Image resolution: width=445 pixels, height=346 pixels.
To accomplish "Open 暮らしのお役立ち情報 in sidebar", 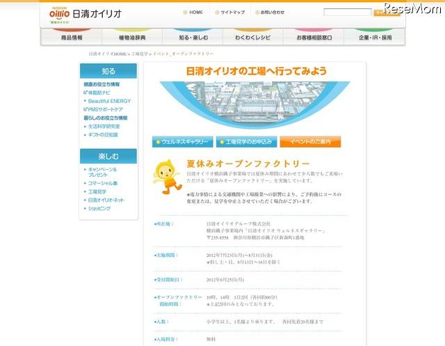I will (106, 118).
